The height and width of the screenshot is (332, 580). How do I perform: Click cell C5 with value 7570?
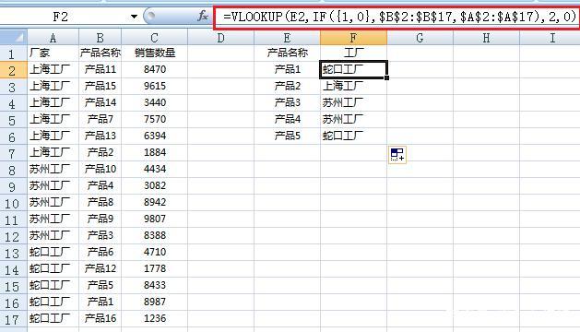click(x=155, y=120)
